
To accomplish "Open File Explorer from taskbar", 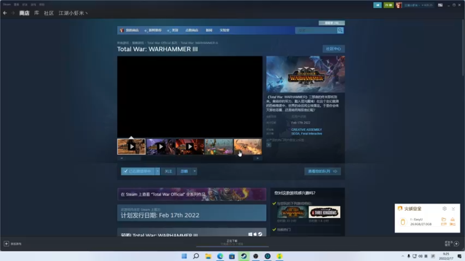I will tap(208, 256).
